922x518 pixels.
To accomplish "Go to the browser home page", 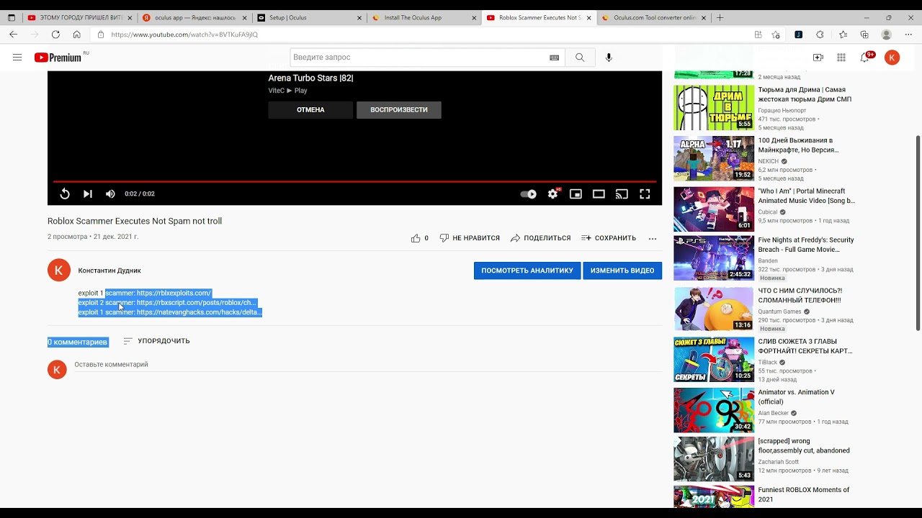I will (x=76, y=35).
